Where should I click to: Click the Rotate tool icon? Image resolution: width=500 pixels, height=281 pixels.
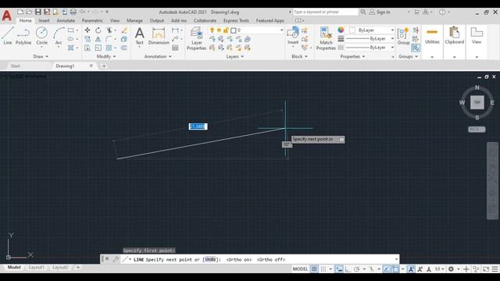coord(98,30)
